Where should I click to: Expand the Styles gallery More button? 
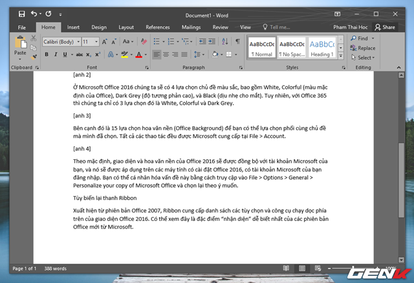[x=341, y=56]
